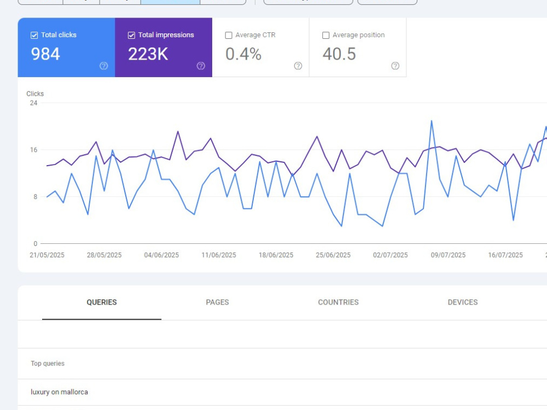Viewport: 547px width, 410px height.
Task: Click the 09/07/2025 chart date label
Action: pyautogui.click(x=448, y=255)
